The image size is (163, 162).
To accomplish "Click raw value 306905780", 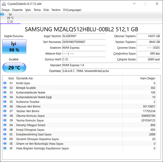I will coord(148,116).
